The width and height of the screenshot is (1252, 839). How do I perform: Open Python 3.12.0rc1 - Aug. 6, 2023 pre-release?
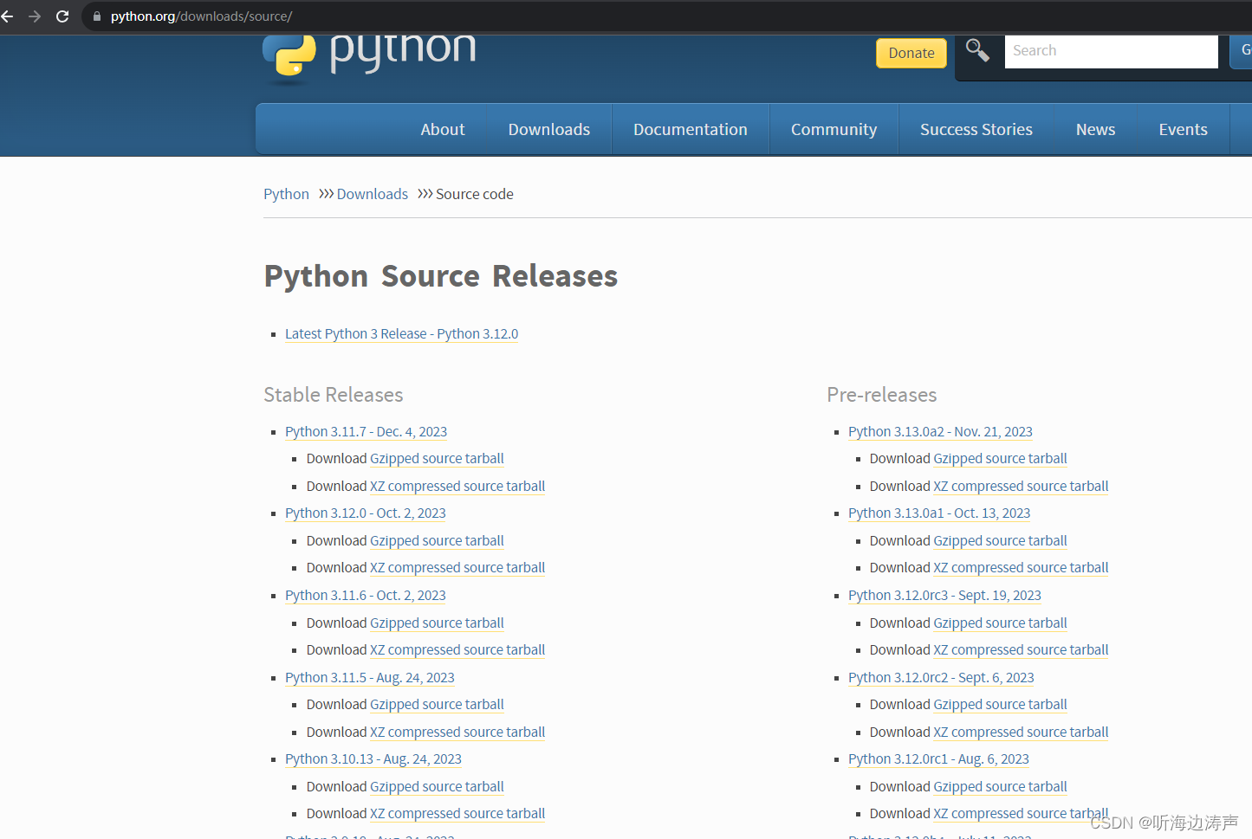click(938, 758)
